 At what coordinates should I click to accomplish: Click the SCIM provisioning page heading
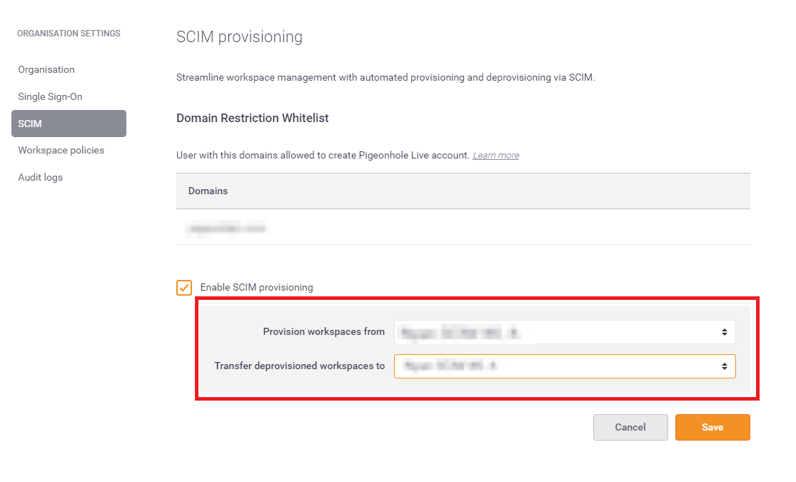click(239, 37)
